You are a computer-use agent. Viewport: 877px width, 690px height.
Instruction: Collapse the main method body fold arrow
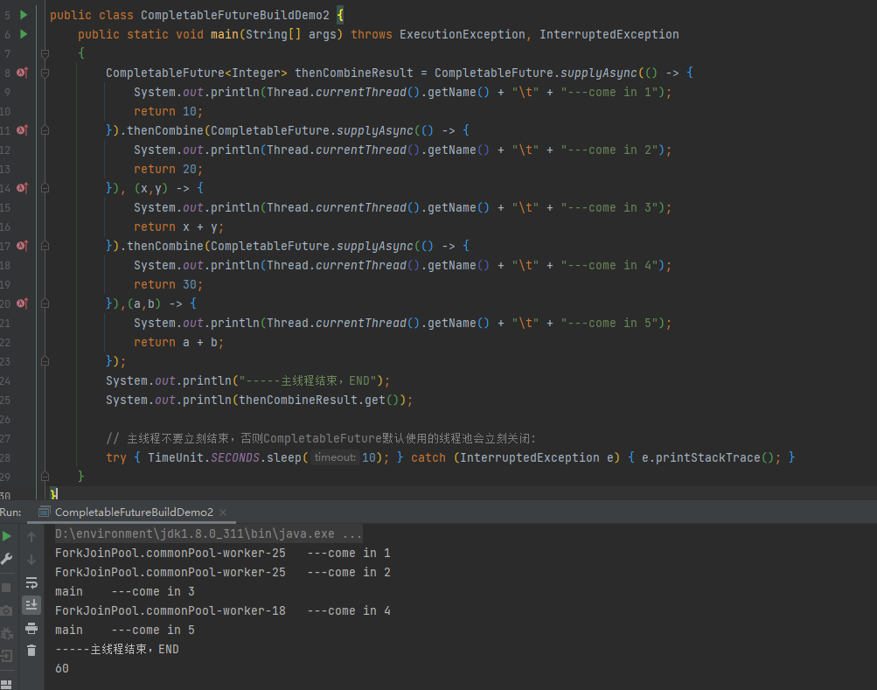[x=44, y=53]
